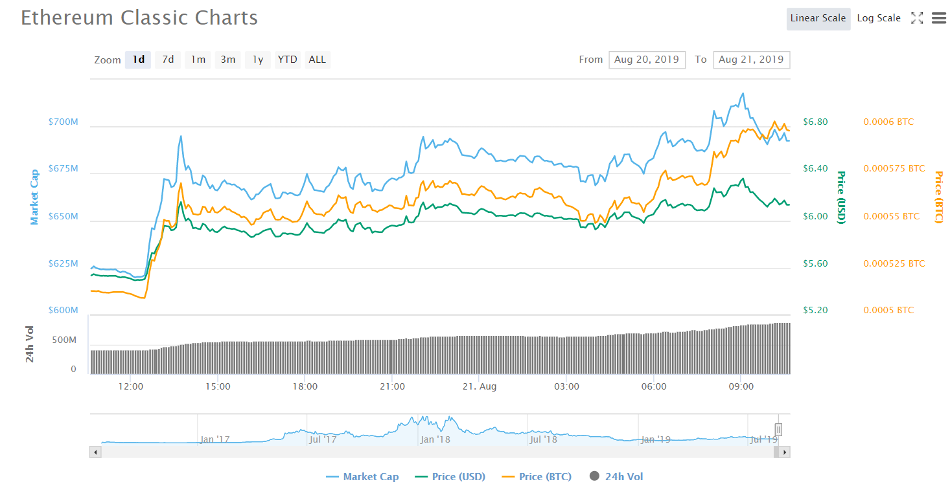Screen dimensions: 950x486
Task: Edit the To date field
Action: 751,60
